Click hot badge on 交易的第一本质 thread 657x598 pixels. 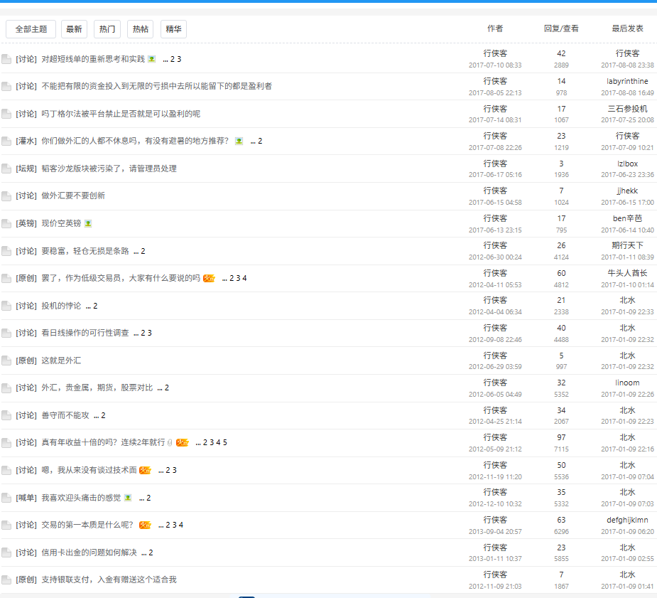click(145, 525)
